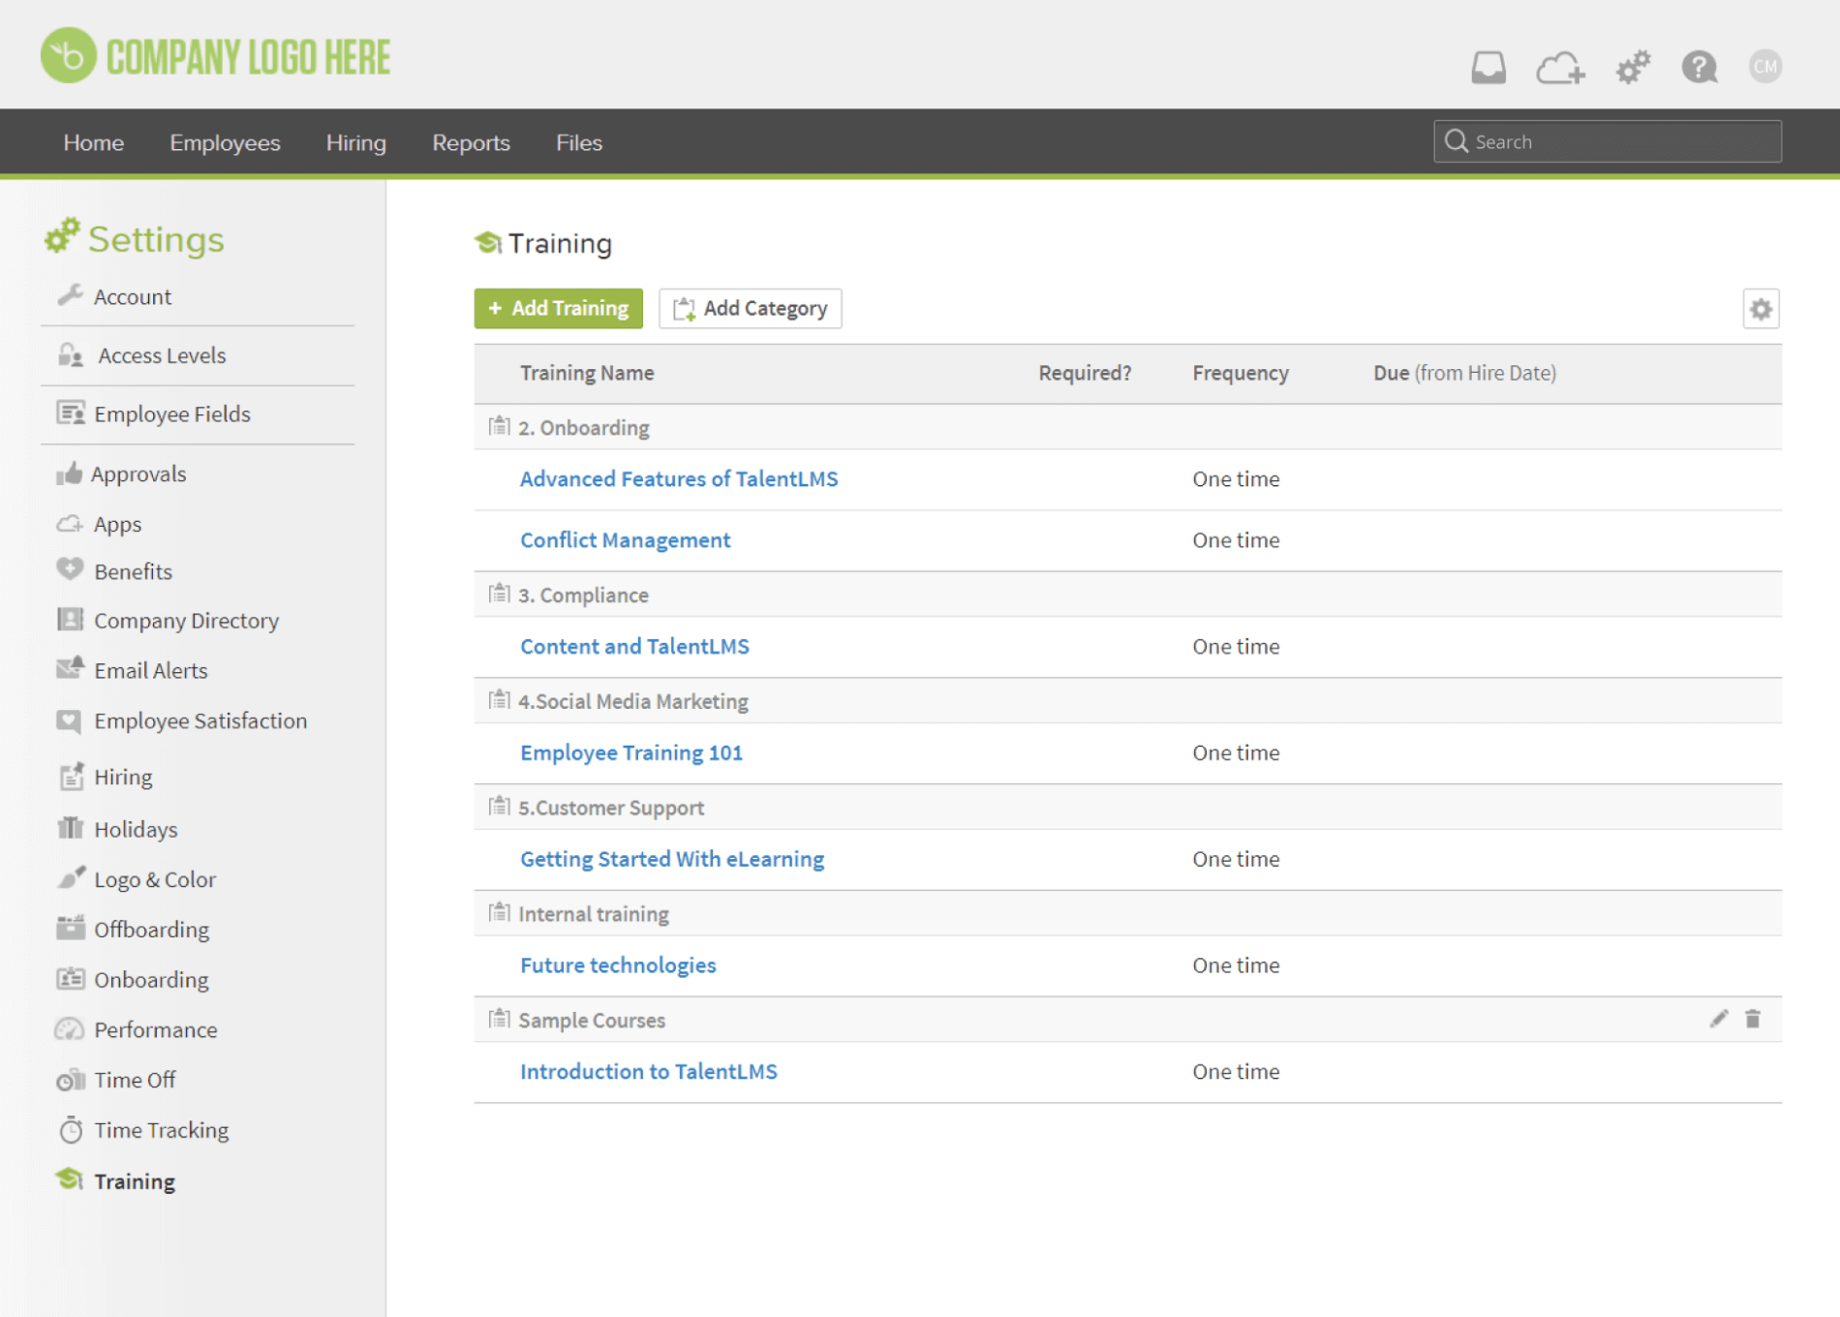Open the inbox tray icon
This screenshot has height=1317, width=1840.
[1488, 67]
